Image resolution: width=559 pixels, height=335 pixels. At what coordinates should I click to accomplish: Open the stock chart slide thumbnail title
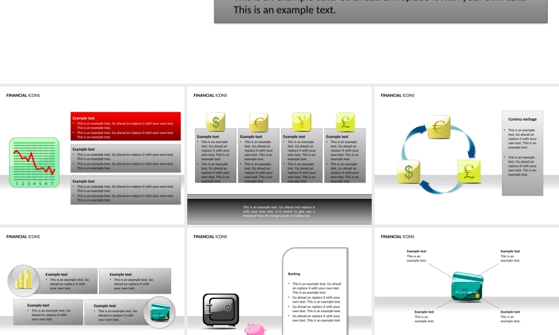point(23,95)
